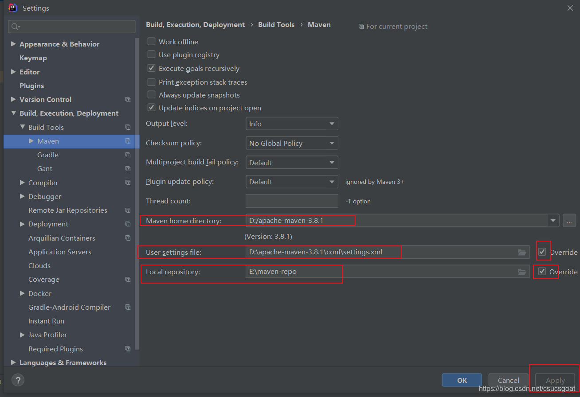Expand the Editor tree node
The height and width of the screenshot is (397, 580).
pyautogui.click(x=13, y=72)
